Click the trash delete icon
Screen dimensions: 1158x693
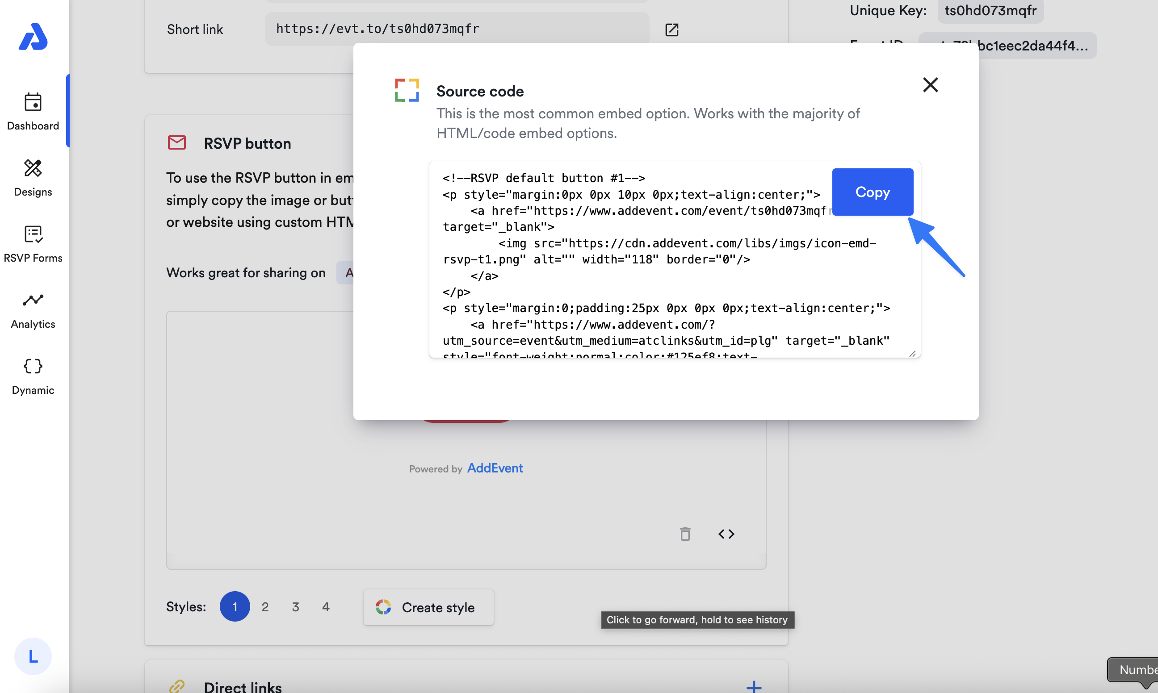tap(685, 534)
